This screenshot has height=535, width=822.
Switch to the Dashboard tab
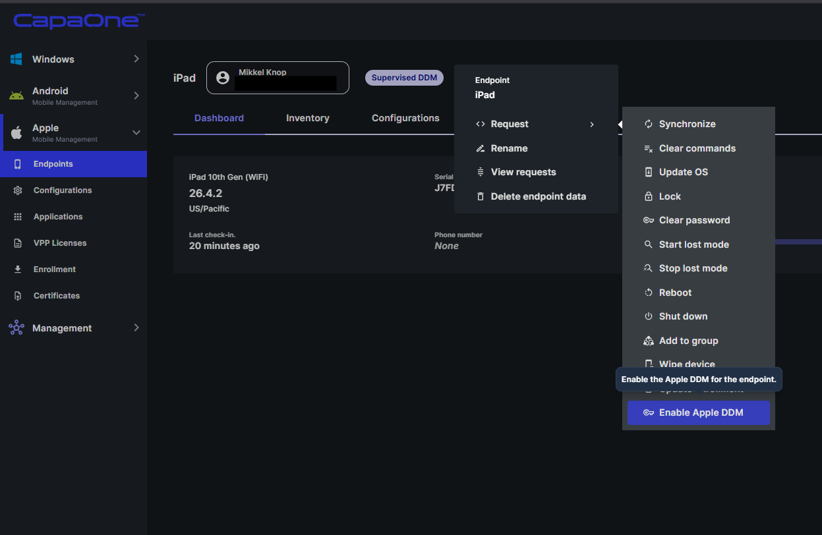[x=219, y=118]
